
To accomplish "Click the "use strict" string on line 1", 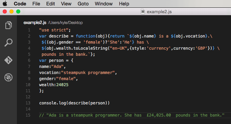I will click(x=54, y=30).
